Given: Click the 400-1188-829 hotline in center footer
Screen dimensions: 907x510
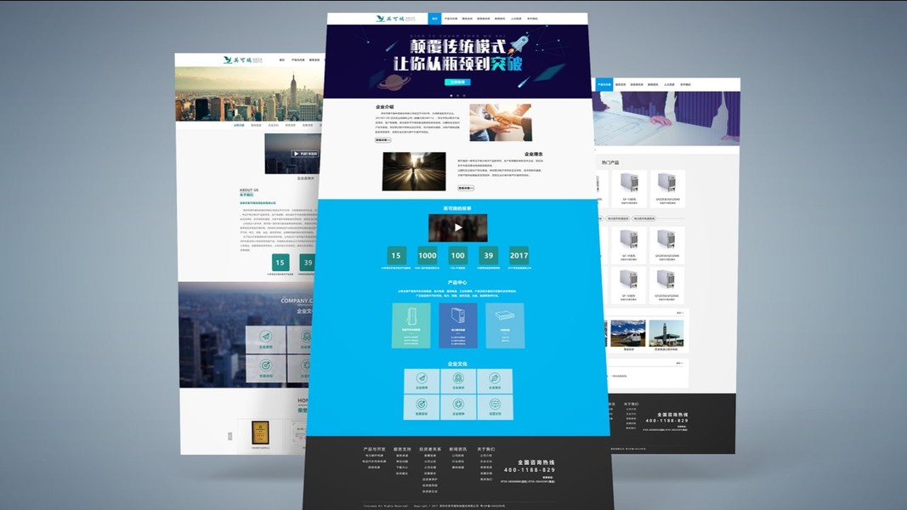Looking at the screenshot, I should pos(530,469).
